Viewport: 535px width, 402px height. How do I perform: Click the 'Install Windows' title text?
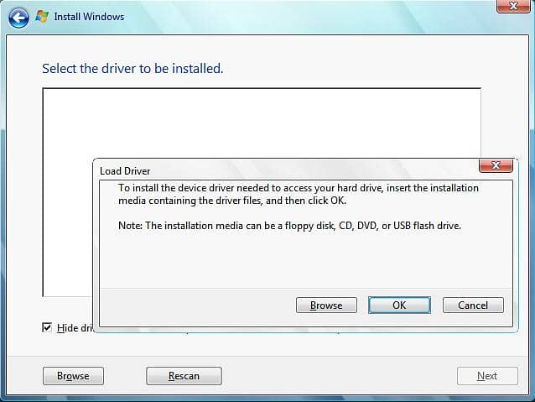coord(89,17)
